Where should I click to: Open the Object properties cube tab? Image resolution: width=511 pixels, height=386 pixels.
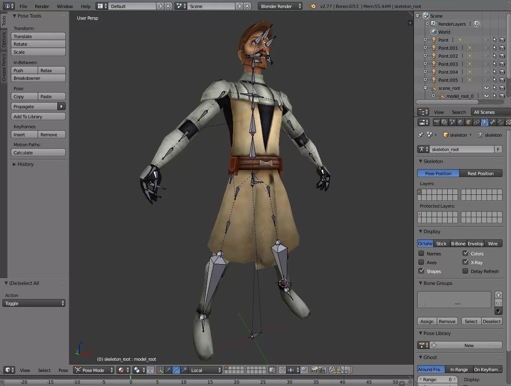coord(468,122)
